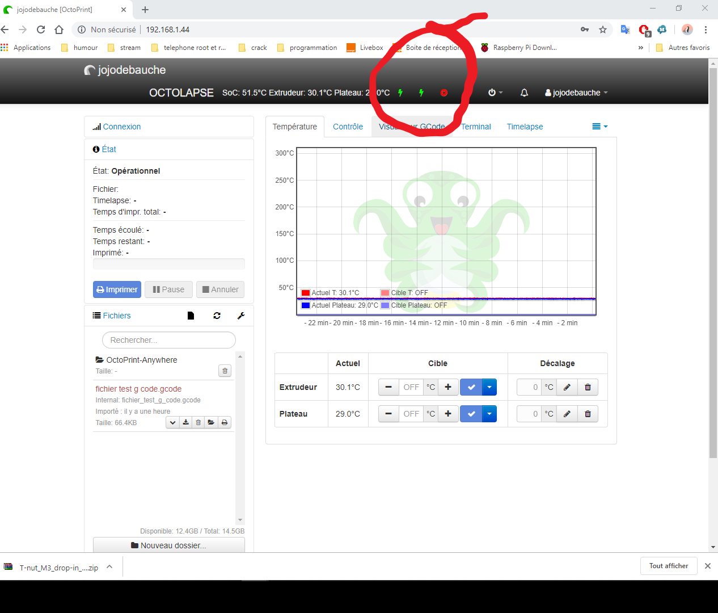Load and print the gcode file
Viewport: 718px width, 613px height.
(225, 422)
